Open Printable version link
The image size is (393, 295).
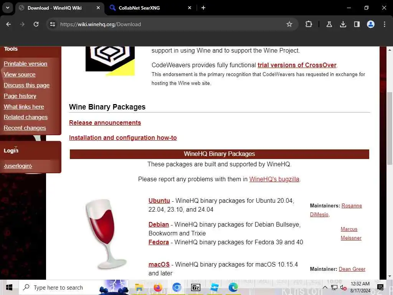click(x=25, y=64)
